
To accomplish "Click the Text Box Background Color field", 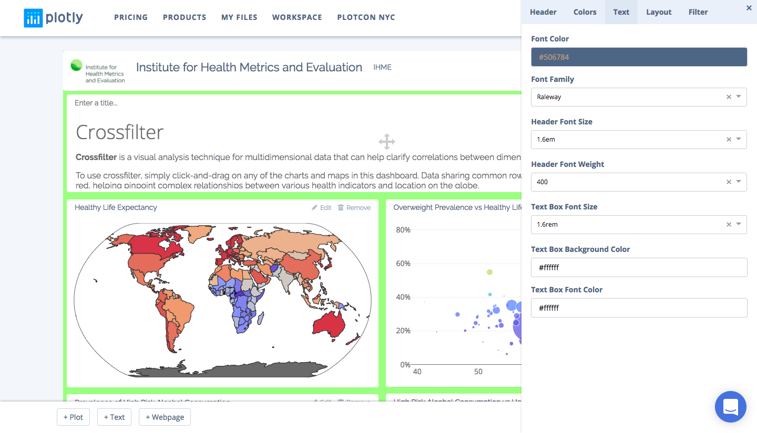I will point(639,268).
